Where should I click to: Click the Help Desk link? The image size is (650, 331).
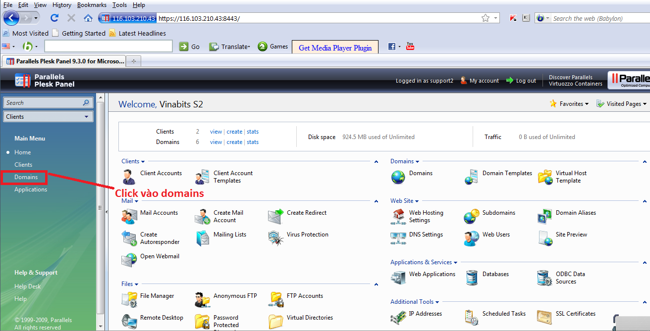[28, 286]
